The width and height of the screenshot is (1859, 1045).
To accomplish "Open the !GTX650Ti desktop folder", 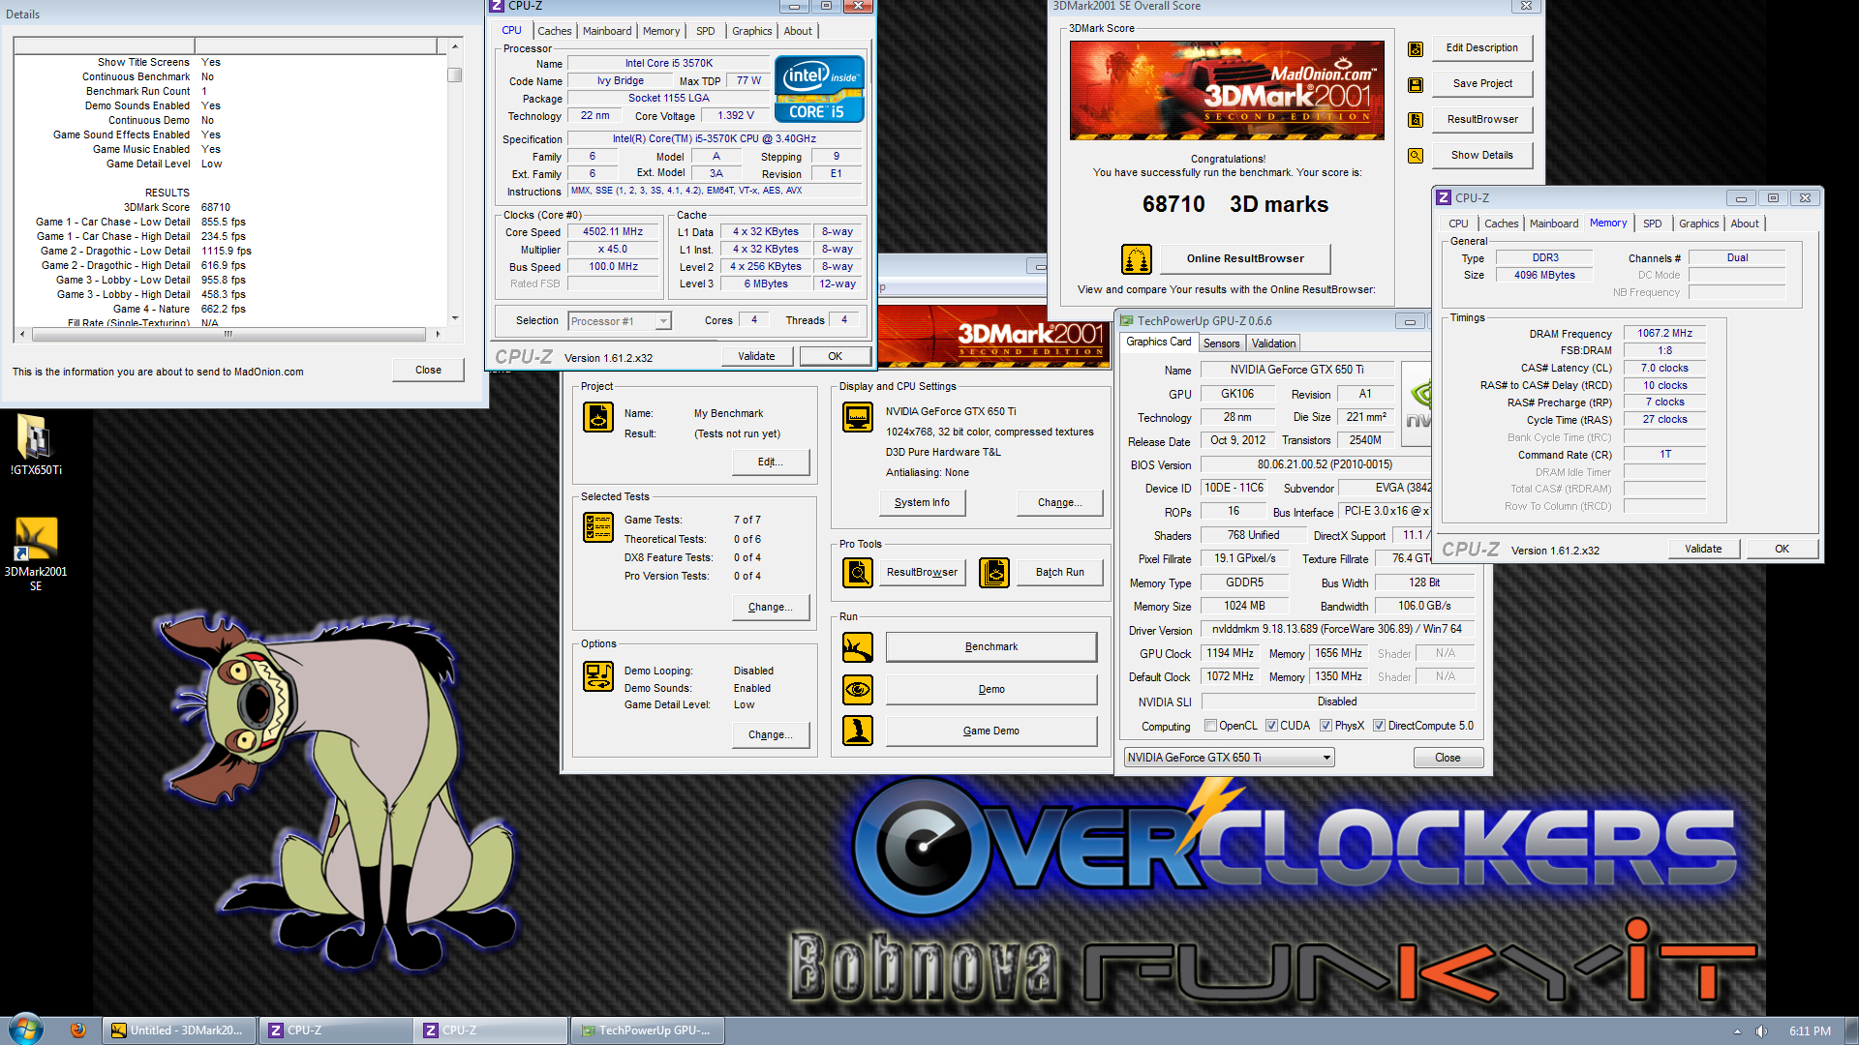I will (x=36, y=444).
